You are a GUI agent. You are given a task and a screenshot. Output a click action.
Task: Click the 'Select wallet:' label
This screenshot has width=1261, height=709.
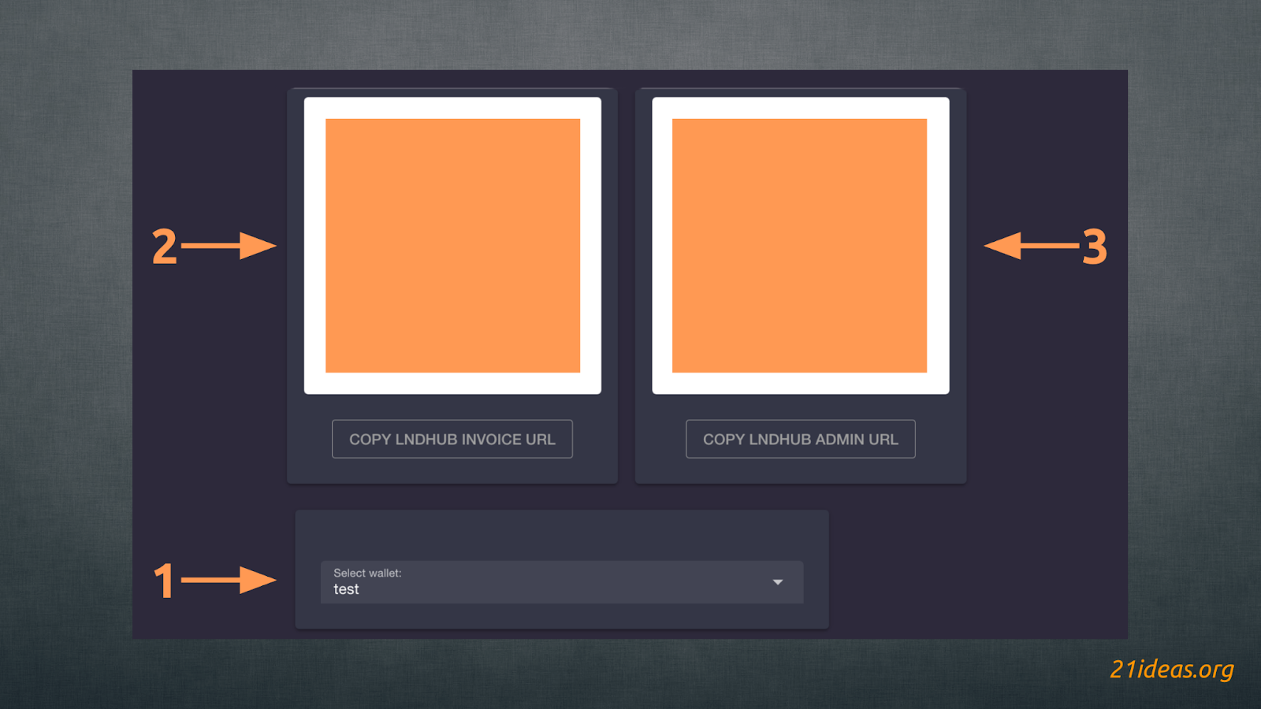[x=367, y=573]
